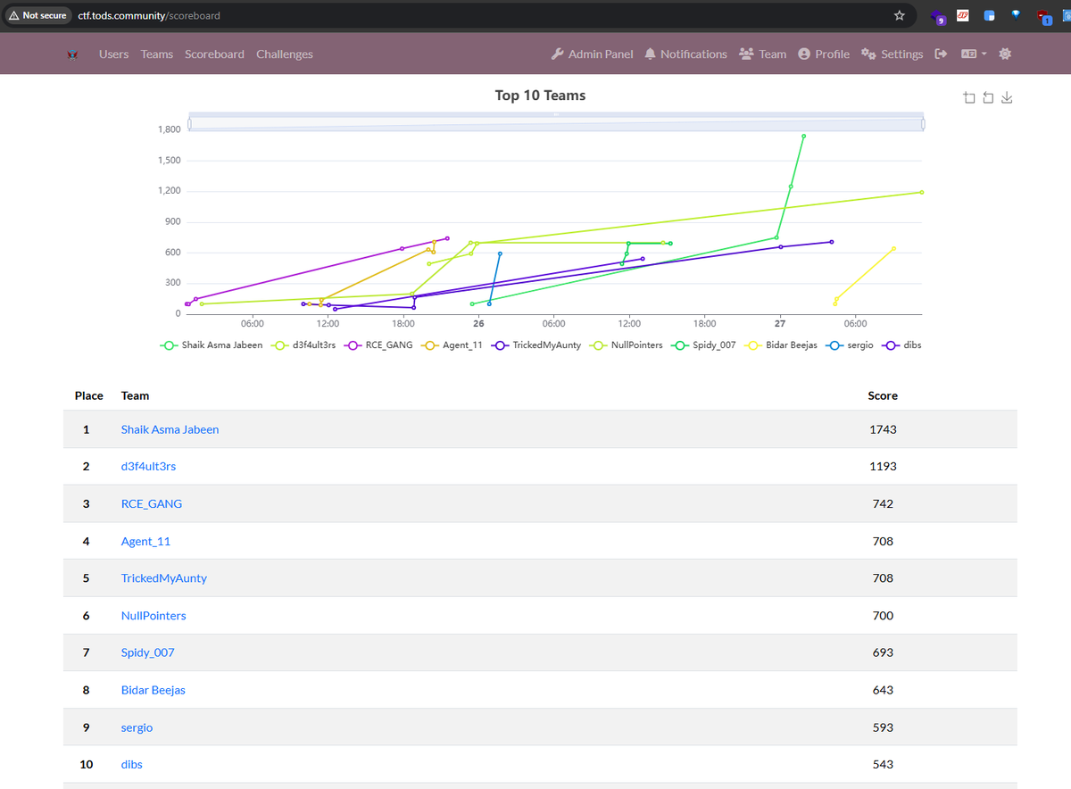
Task: Open Settings gears item
Action: 892,54
